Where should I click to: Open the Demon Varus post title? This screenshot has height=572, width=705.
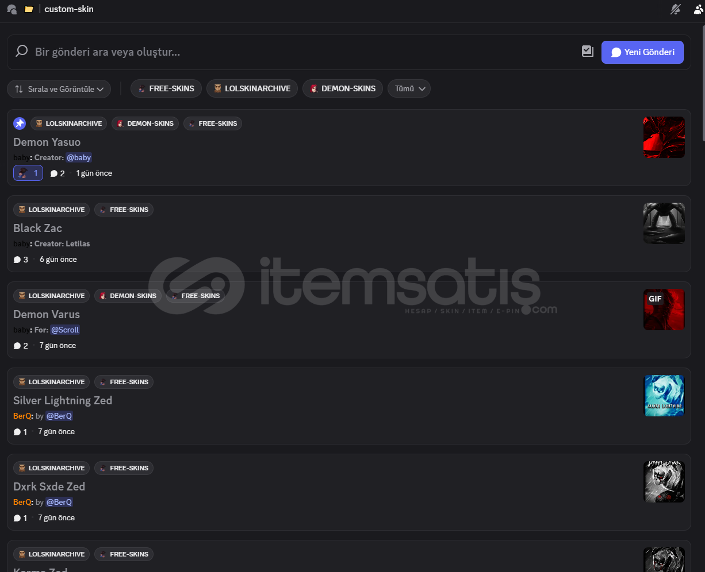(47, 314)
